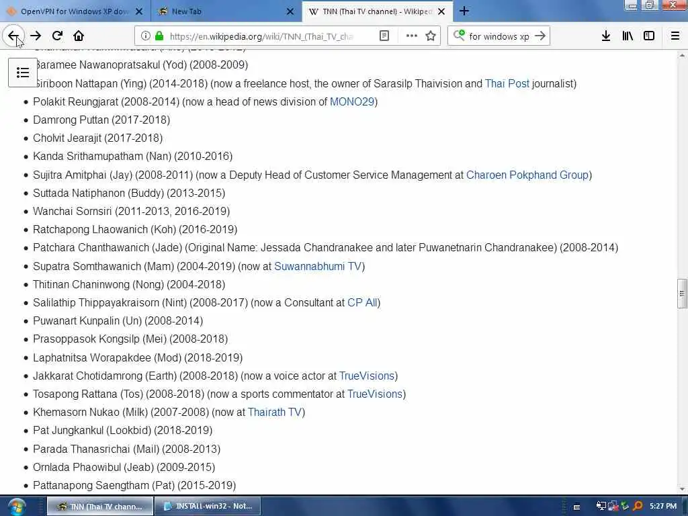Click the 'for windows xp' search box

tap(499, 36)
